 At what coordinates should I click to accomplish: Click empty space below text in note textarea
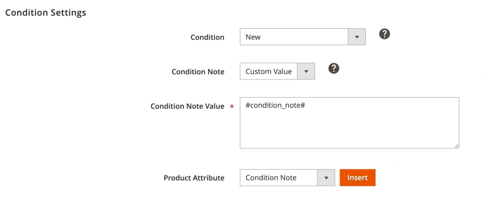(349, 132)
